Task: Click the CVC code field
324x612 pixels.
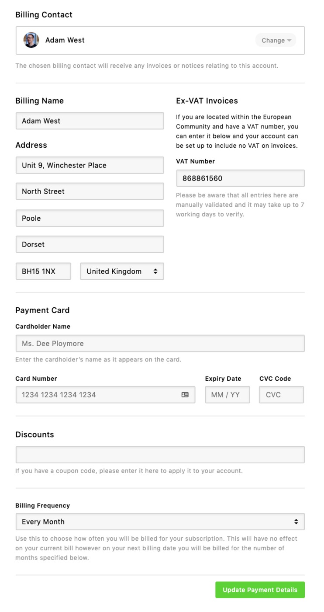Action: coord(281,395)
